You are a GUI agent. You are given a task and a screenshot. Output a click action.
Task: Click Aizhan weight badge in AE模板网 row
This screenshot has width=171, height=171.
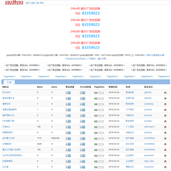[68, 144]
